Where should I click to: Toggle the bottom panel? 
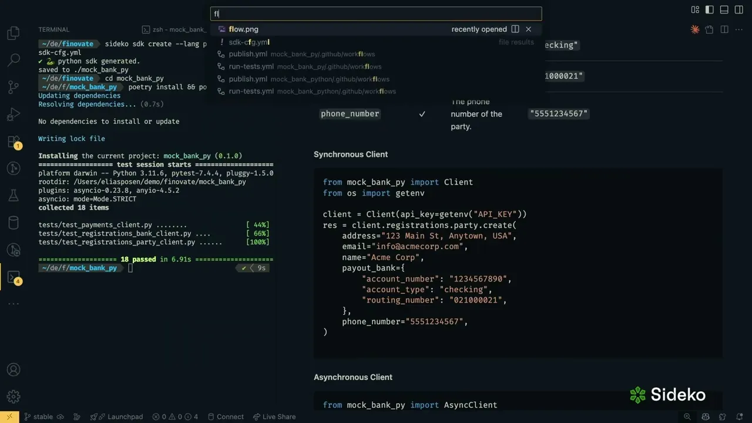click(724, 9)
